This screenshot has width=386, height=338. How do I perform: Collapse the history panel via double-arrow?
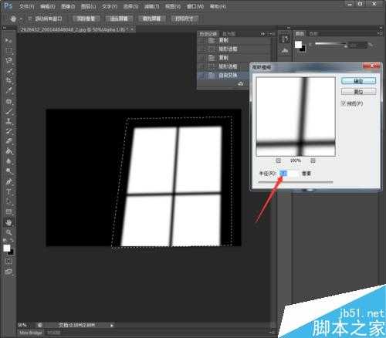pyautogui.click(x=262, y=34)
